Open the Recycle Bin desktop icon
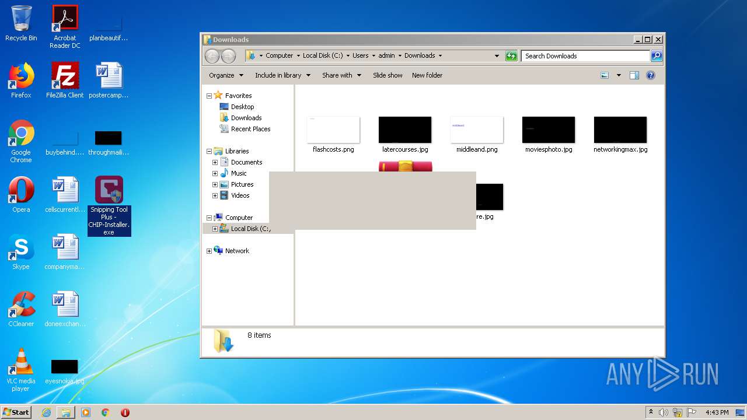The width and height of the screenshot is (747, 420). 21,23
